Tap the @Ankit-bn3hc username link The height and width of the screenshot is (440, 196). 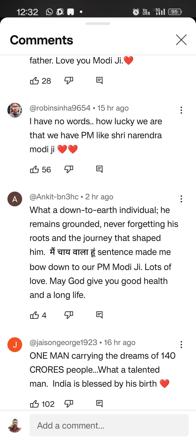[54, 197]
